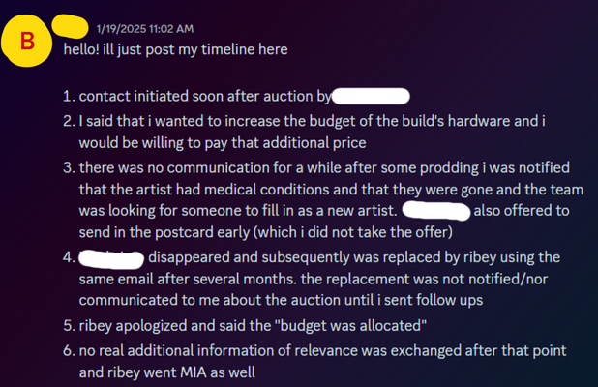Click the redacted name before 'also offered to'
This screenshot has height=387, width=598.
[x=436, y=210]
